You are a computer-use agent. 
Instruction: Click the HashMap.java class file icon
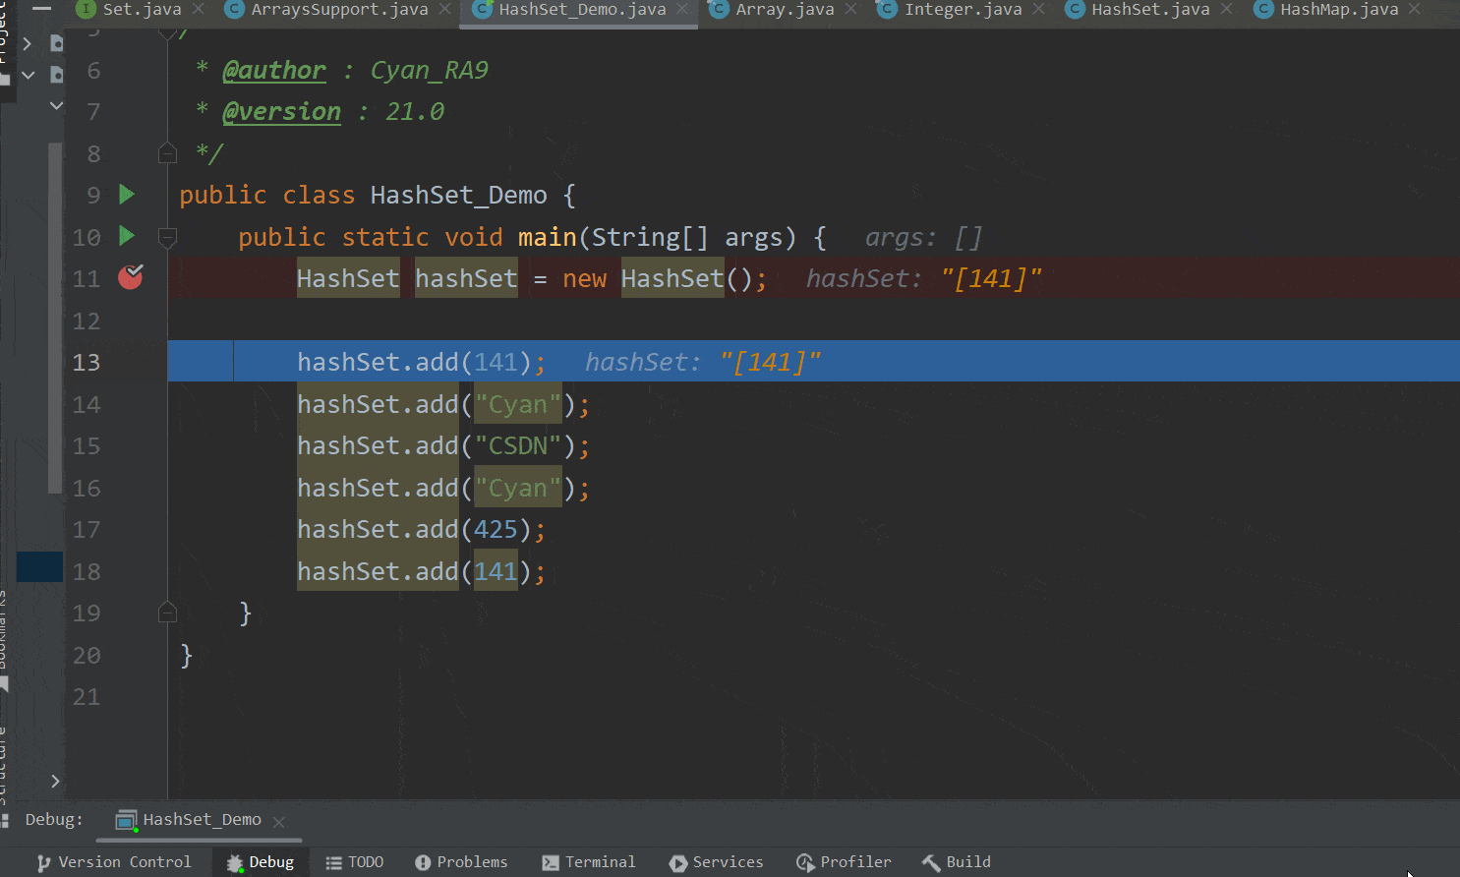pos(1263,10)
